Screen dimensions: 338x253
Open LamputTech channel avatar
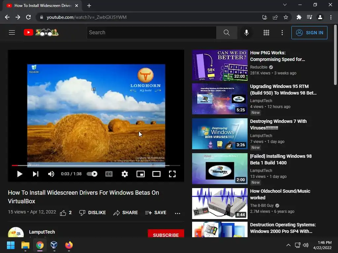(16, 232)
